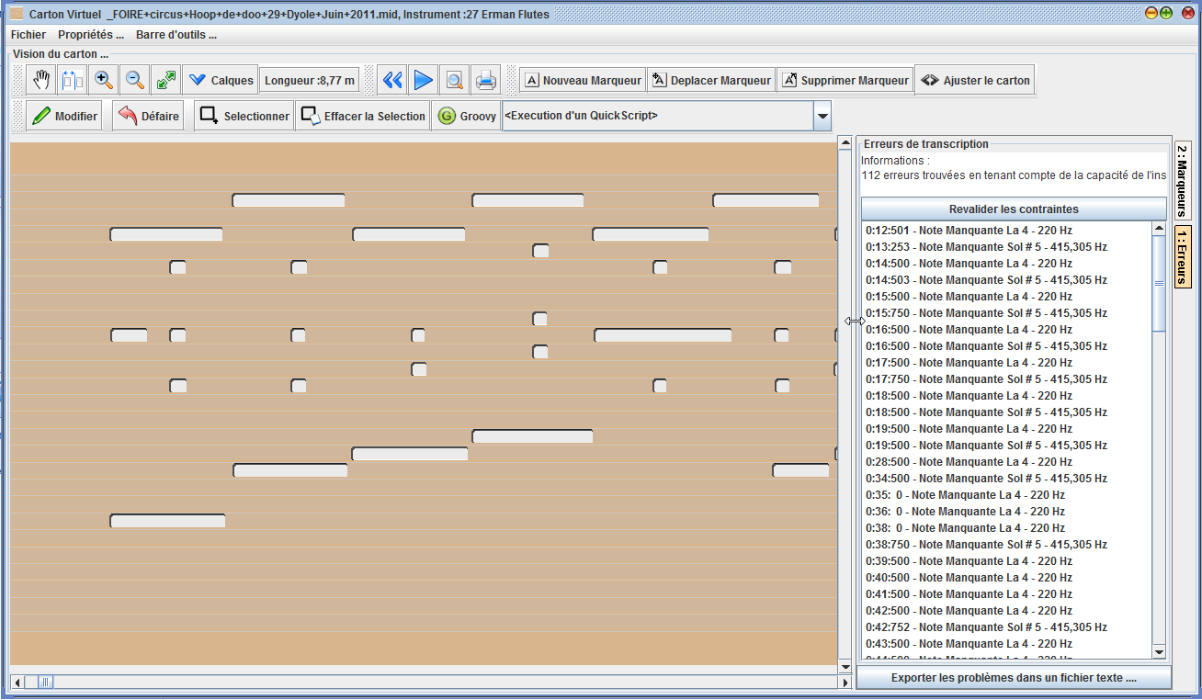Image resolution: width=1202 pixels, height=700 pixels.
Task: Activate the Selectionner selection tool
Action: click(x=244, y=117)
